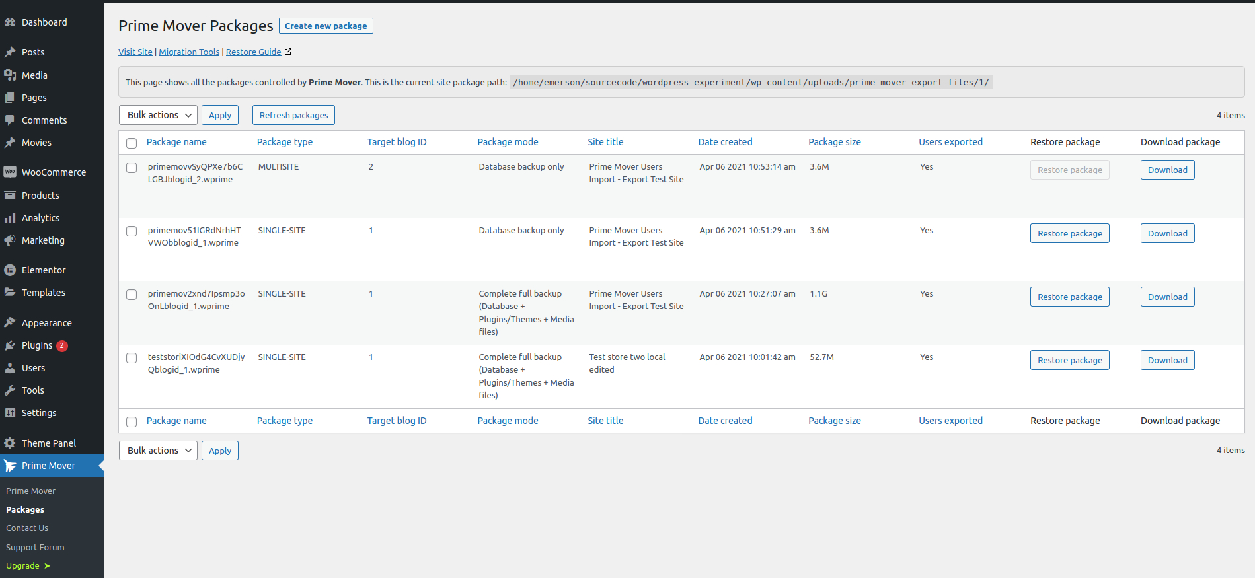
Task: Sort by Target blog ID column header
Action: pos(397,142)
